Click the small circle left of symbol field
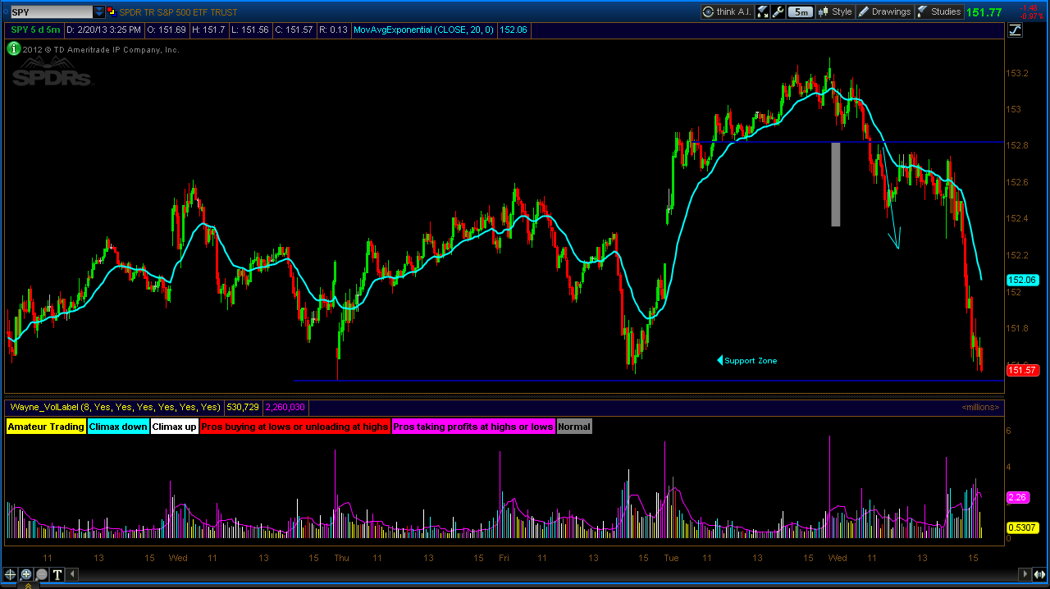Viewport: 1050px width, 589px height. coord(5,11)
